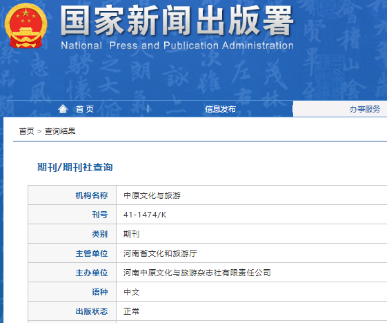The width and height of the screenshot is (387, 323).
Task: Click the home house icon
Action: coord(63,109)
